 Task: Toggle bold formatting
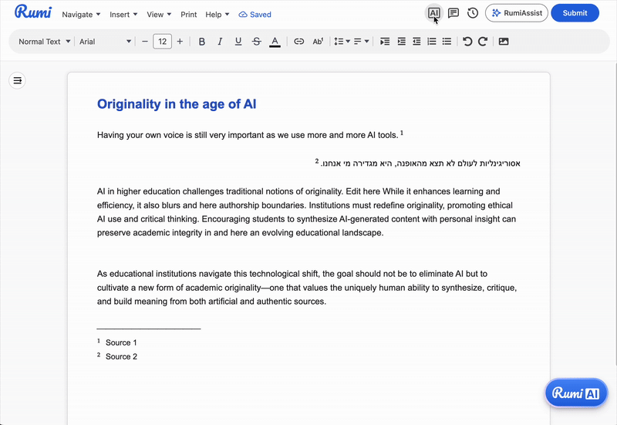click(x=202, y=42)
